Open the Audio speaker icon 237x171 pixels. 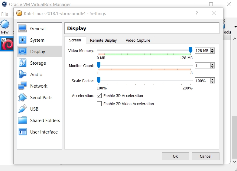[x=23, y=74]
